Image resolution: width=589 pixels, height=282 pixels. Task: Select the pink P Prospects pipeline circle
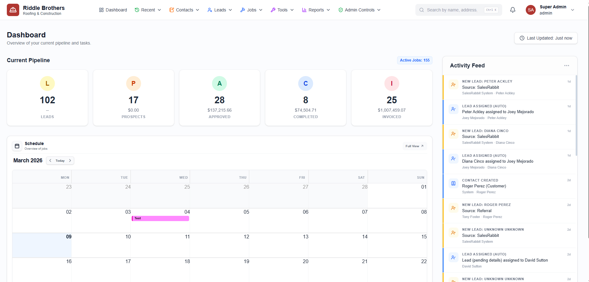click(133, 83)
